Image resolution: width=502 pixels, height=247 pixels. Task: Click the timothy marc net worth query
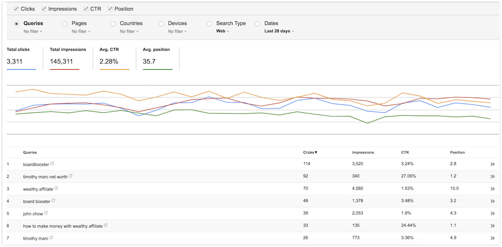[45, 176]
